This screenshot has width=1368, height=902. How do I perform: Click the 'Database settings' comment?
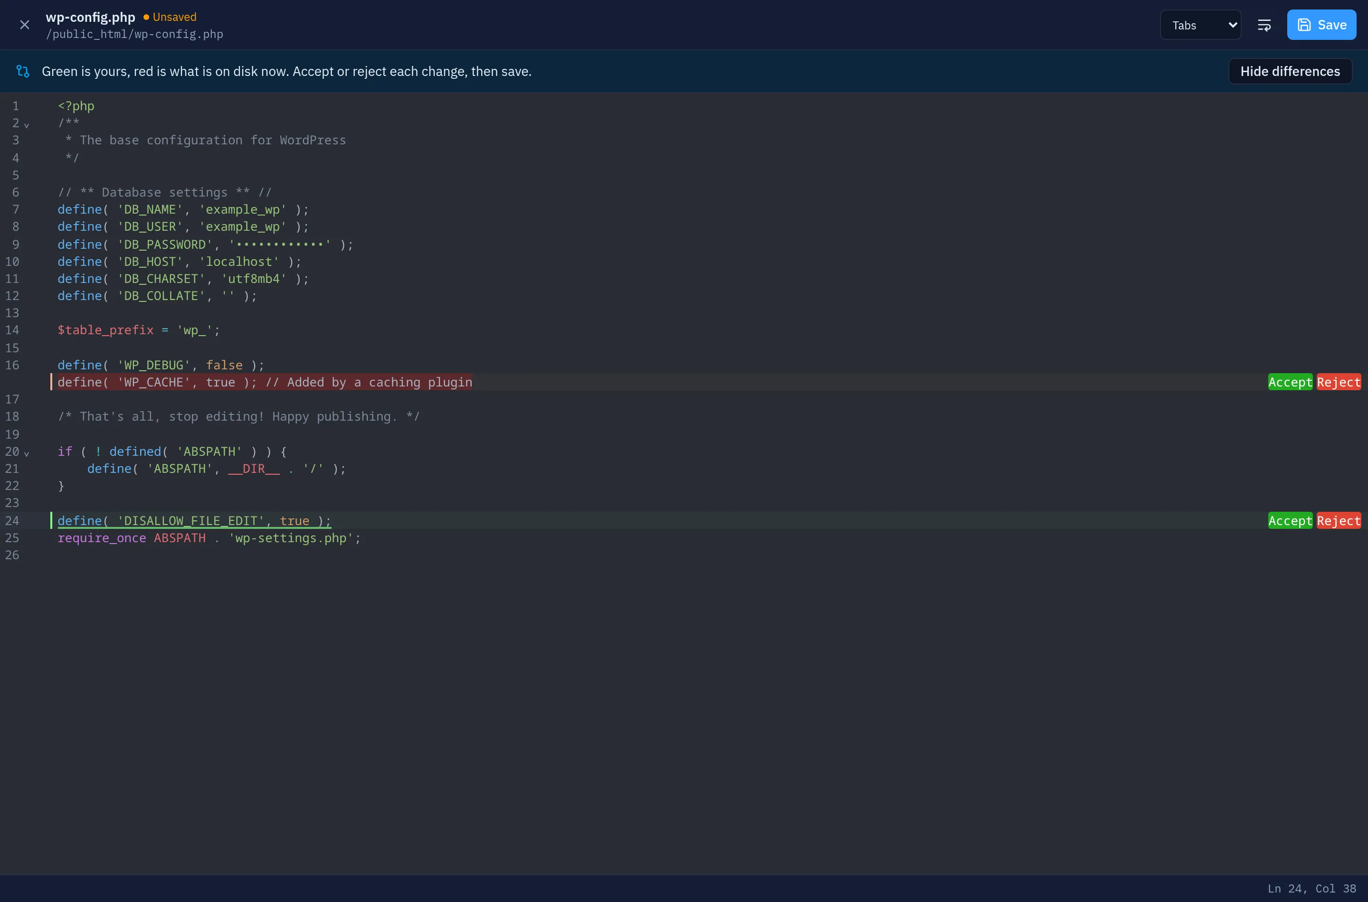coord(165,192)
